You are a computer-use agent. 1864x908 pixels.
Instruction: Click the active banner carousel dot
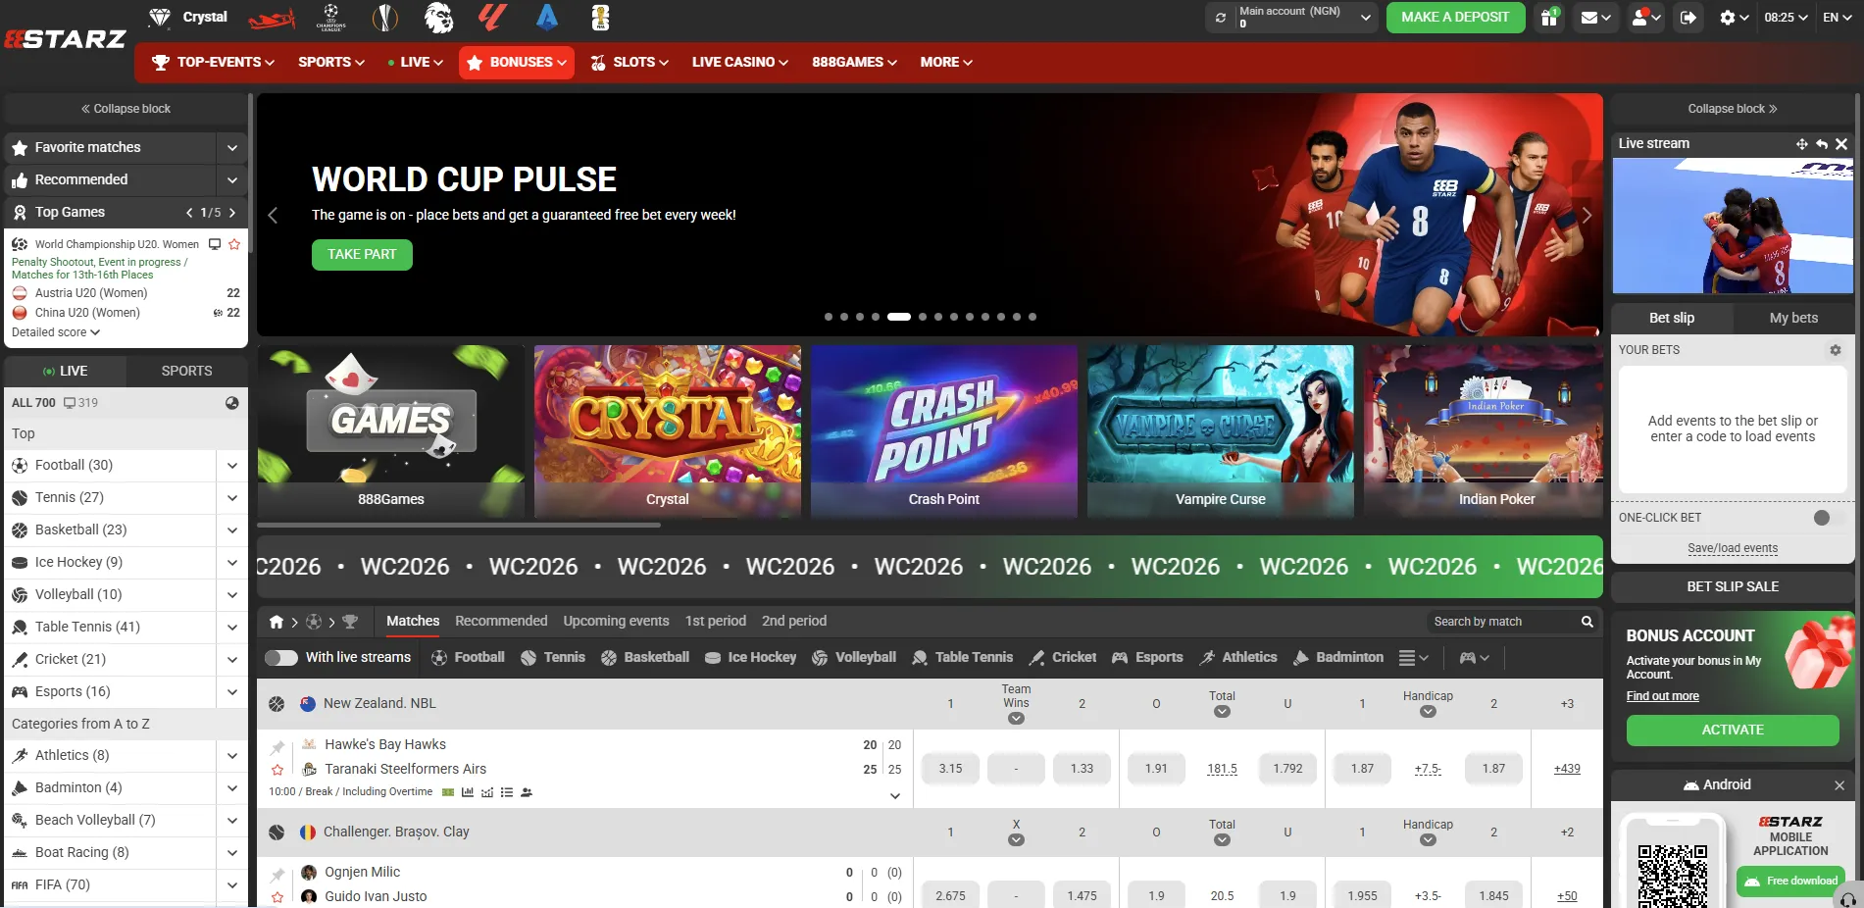(899, 318)
